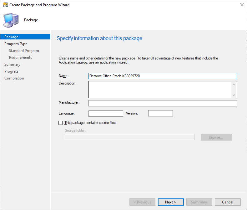Click the 'Name:' label
Viewport: 247px width, 210px height.
tap(64, 76)
